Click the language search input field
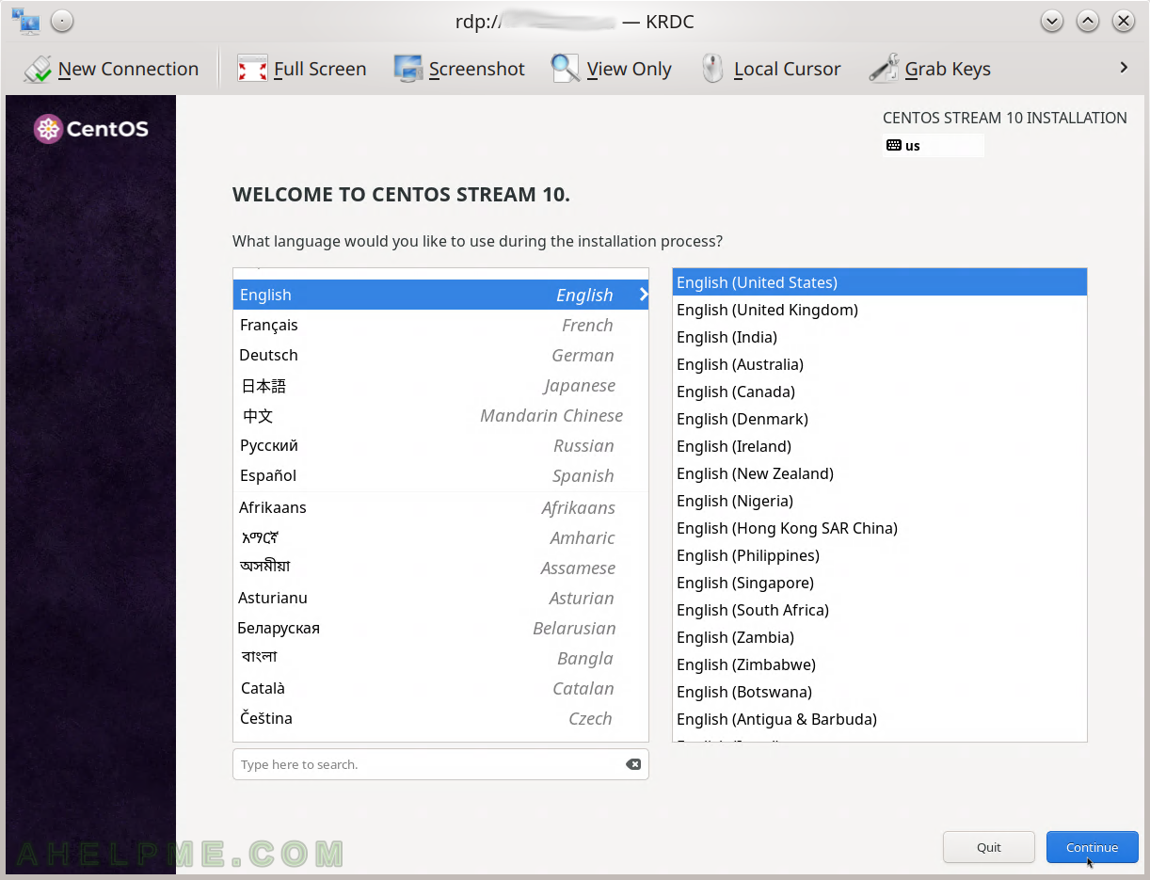Screen dimensions: 1150x880 coord(440,764)
